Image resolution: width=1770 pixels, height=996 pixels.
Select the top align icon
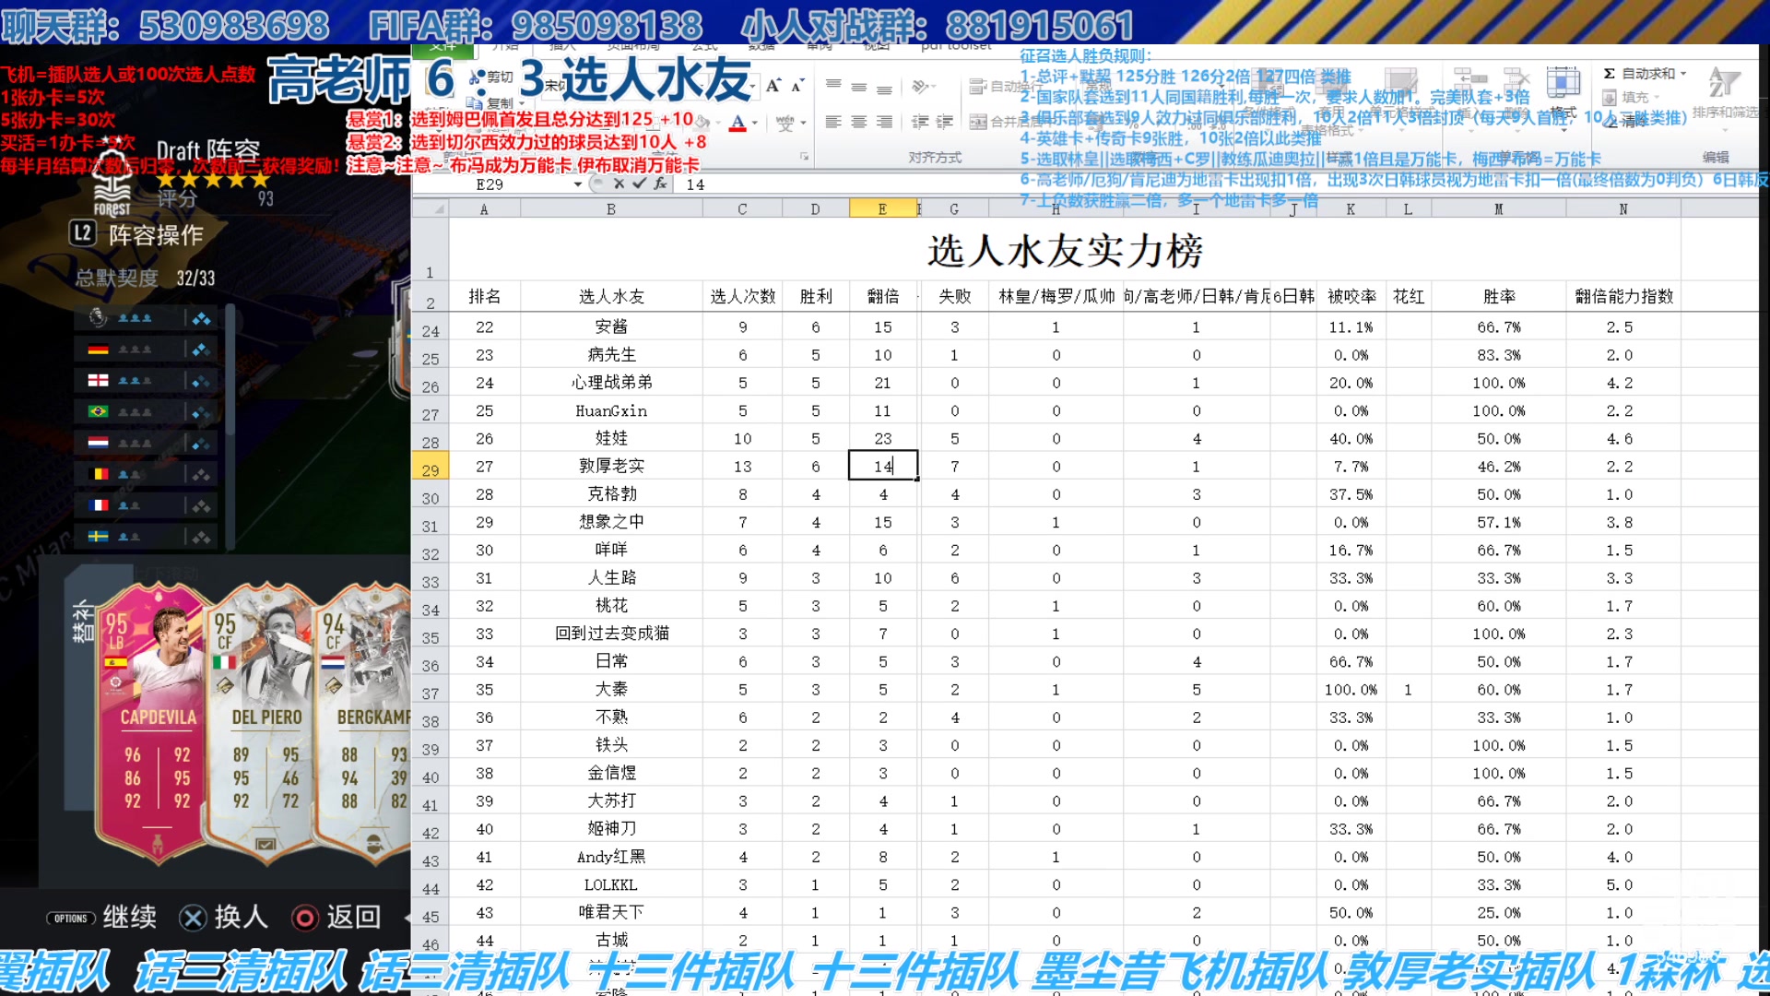coord(833,86)
